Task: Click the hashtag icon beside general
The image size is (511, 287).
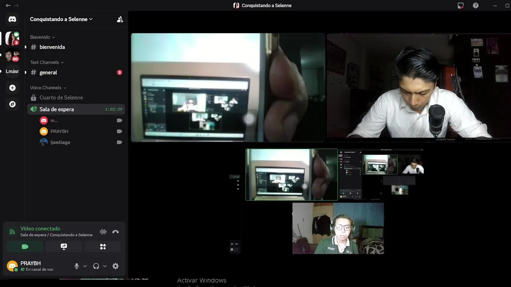Action: click(34, 73)
